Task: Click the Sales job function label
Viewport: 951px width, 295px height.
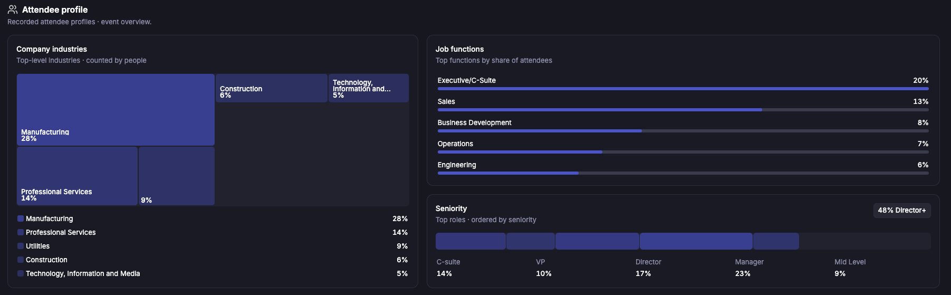Action: [446, 101]
